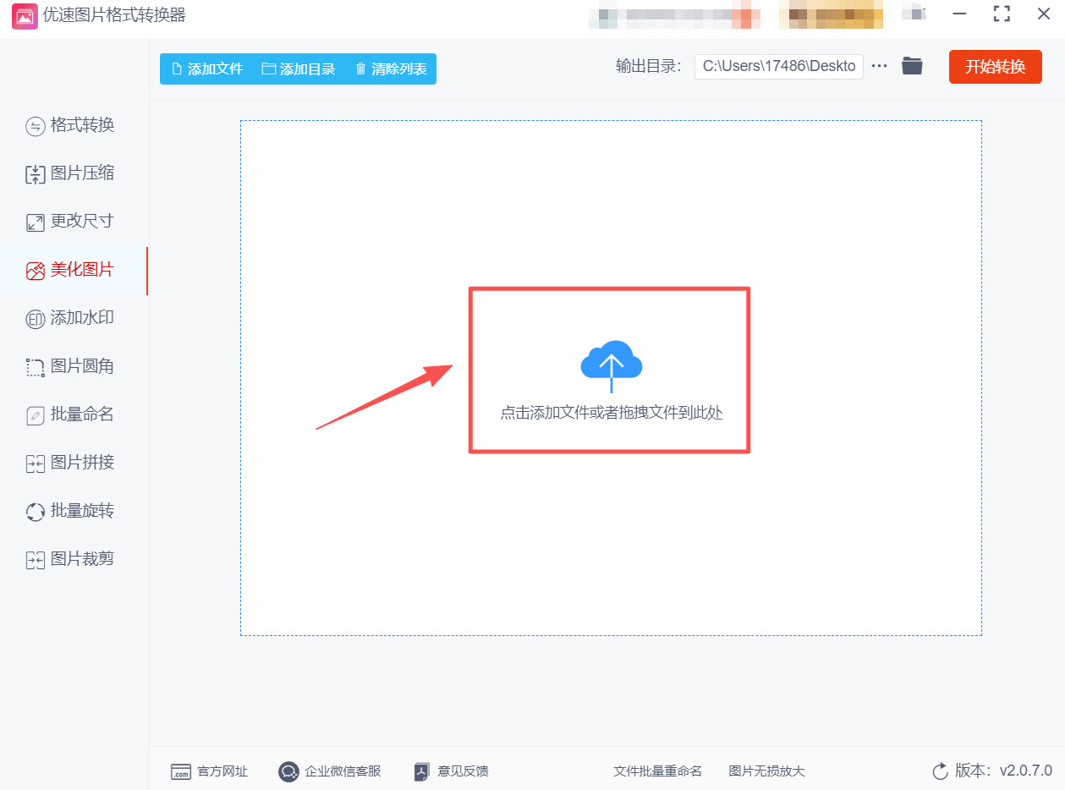This screenshot has height=790, width=1065.
Task: Click 添加目录 to add a folder
Action: click(296, 69)
